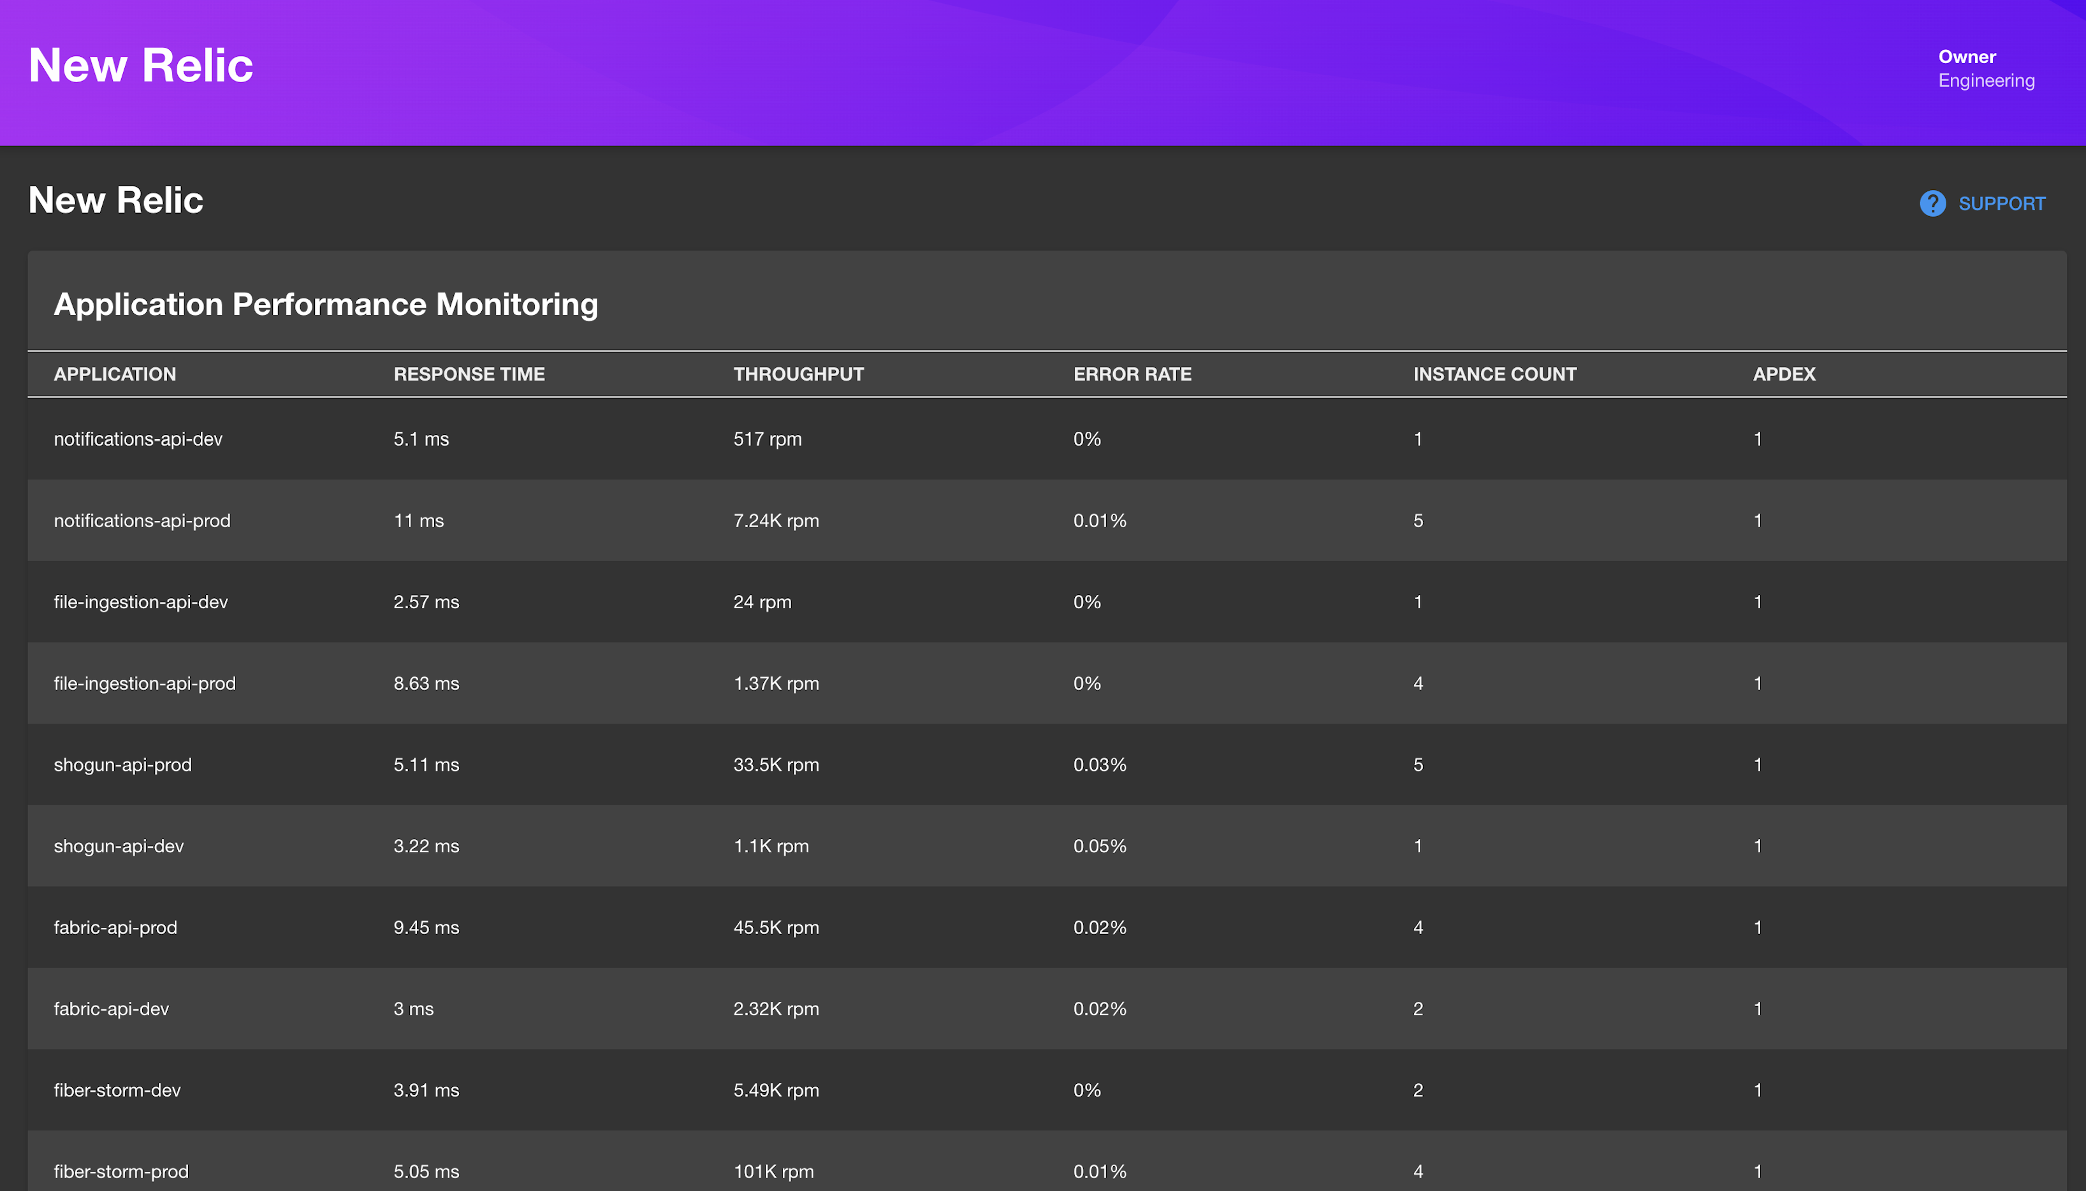Click the Support question mark icon
This screenshot has height=1191, width=2086.
(1932, 203)
